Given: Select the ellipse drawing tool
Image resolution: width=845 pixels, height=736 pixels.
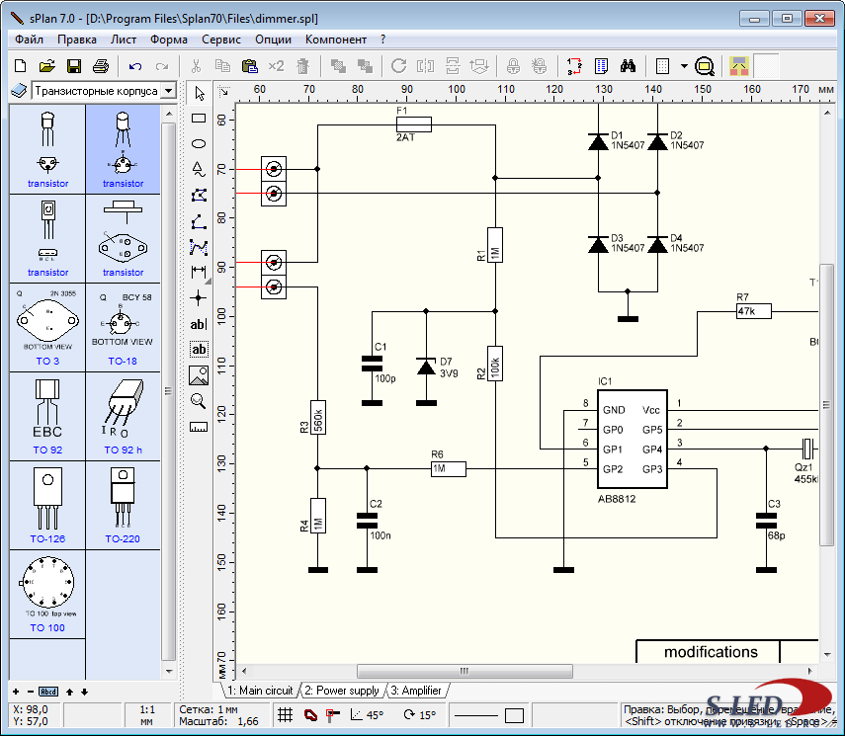Looking at the screenshot, I should coord(199,143).
